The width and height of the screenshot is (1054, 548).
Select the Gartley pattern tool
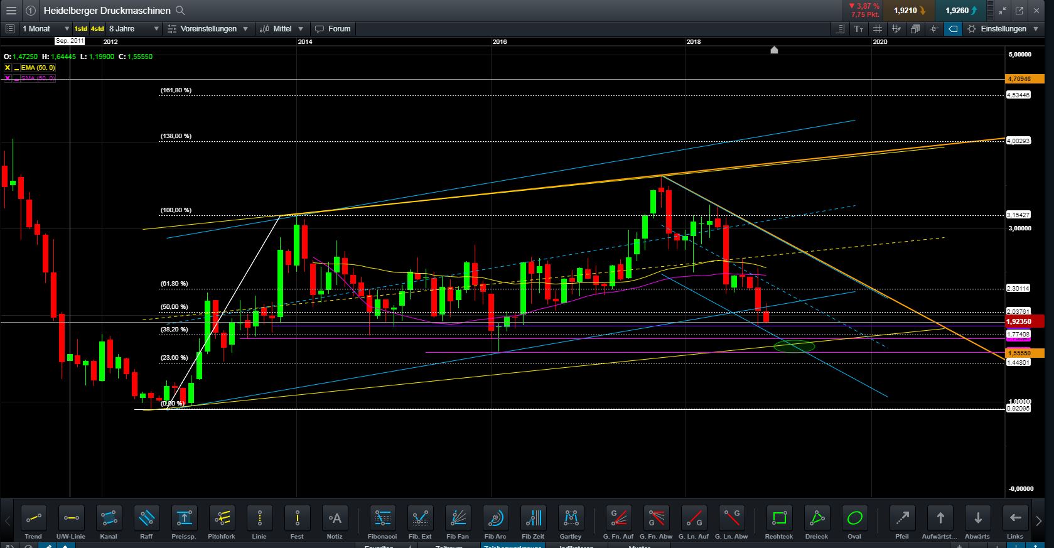click(x=571, y=518)
